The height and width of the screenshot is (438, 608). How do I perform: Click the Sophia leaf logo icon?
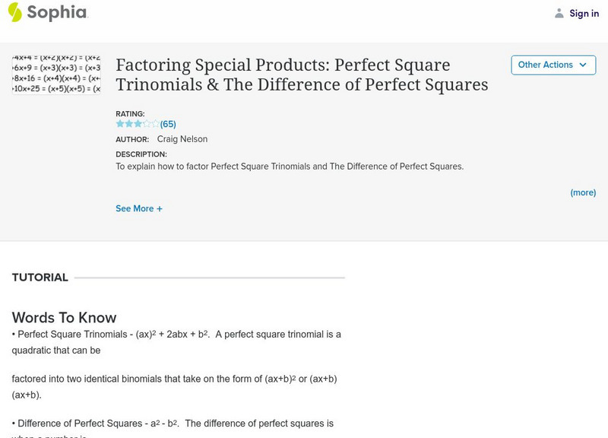pyautogui.click(x=15, y=12)
